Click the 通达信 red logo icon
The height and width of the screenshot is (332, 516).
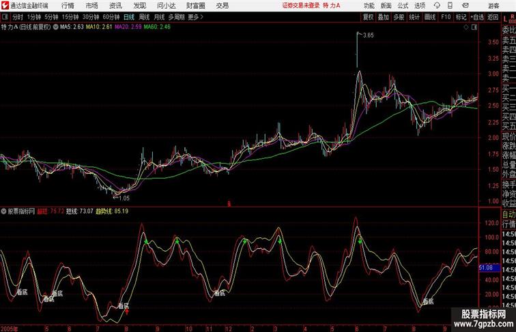[x=5, y=5]
